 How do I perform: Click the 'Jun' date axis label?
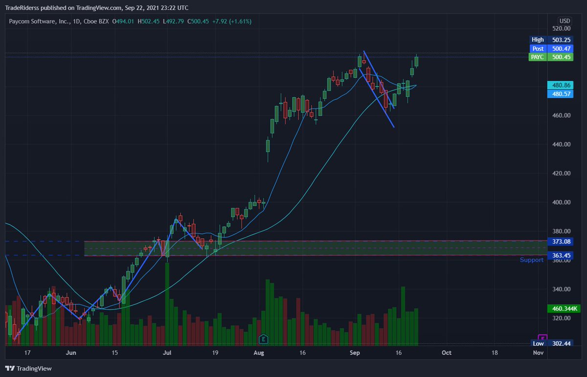click(71, 353)
